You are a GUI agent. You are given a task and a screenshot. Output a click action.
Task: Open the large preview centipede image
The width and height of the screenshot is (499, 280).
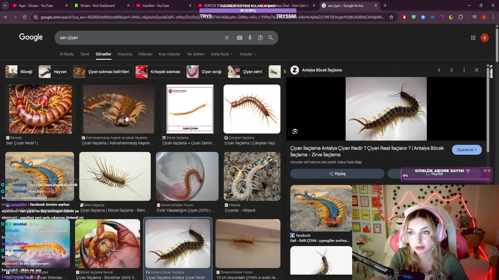pos(386,108)
